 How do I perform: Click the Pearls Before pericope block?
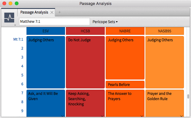[x=125, y=84]
